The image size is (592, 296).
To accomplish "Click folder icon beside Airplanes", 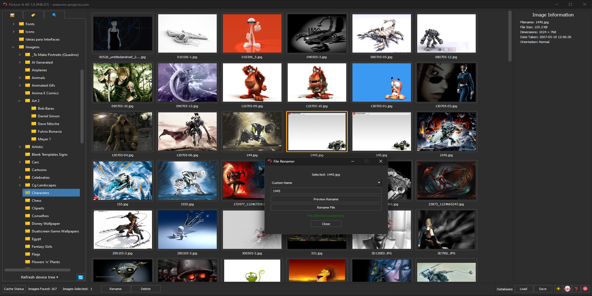I will 28,70.
